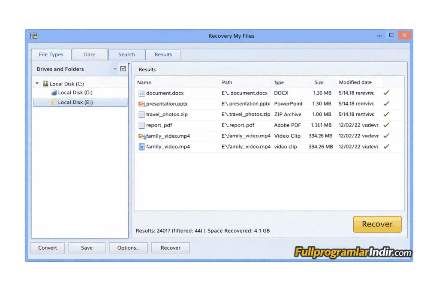Click the Options... button
Image resolution: width=439 pixels, height=293 pixels.
128,248
